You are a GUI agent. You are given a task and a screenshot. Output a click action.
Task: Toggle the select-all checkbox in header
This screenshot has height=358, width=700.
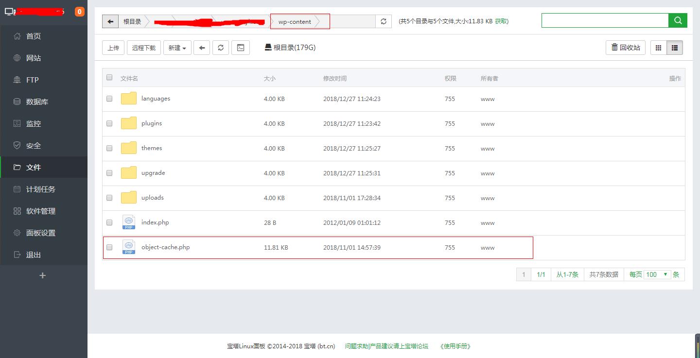109,78
